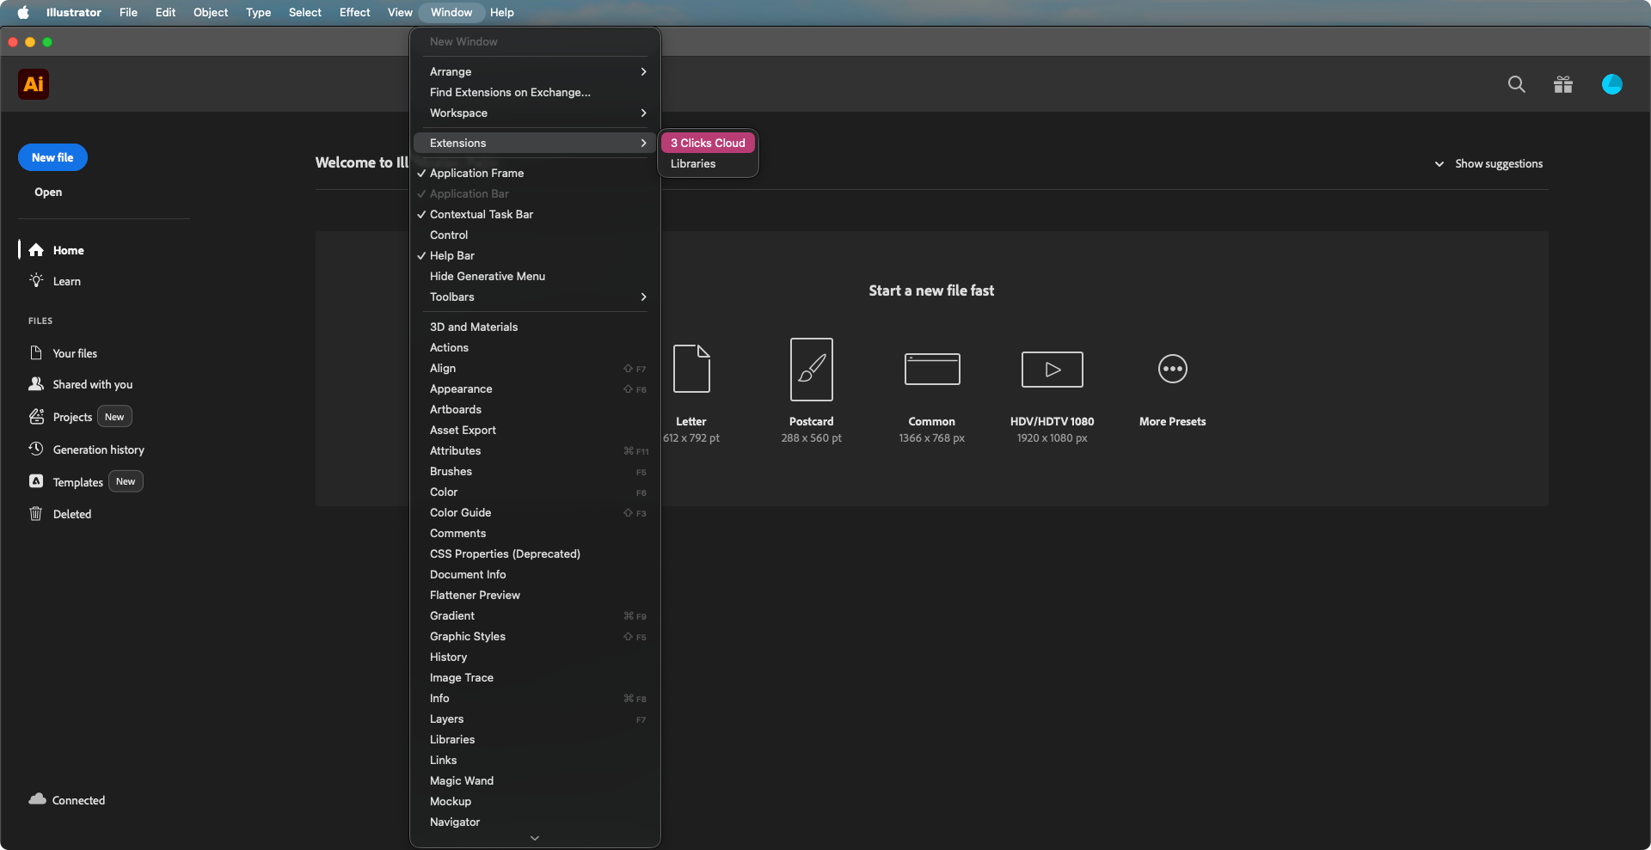
Task: Open the Apple menu
Action: coord(23,12)
